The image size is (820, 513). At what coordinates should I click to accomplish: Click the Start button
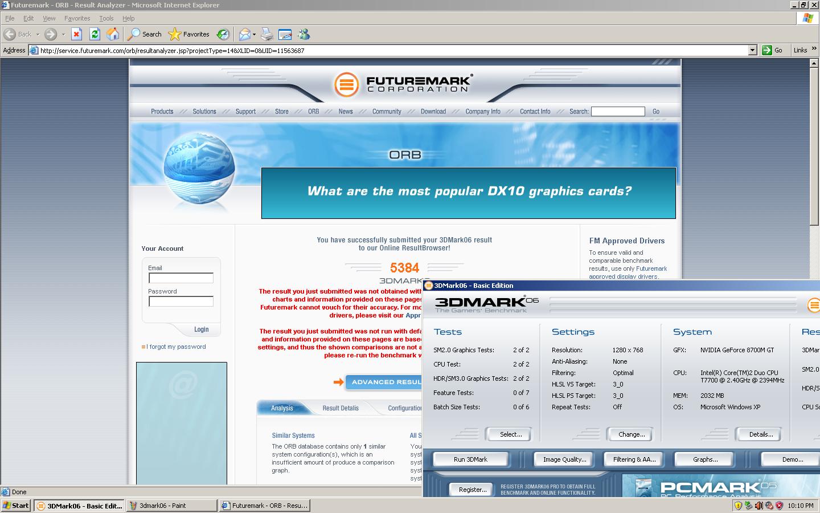pos(16,506)
